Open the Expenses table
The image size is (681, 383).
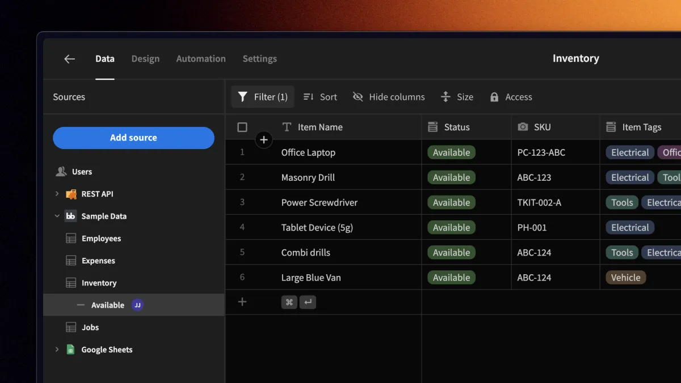(98, 261)
